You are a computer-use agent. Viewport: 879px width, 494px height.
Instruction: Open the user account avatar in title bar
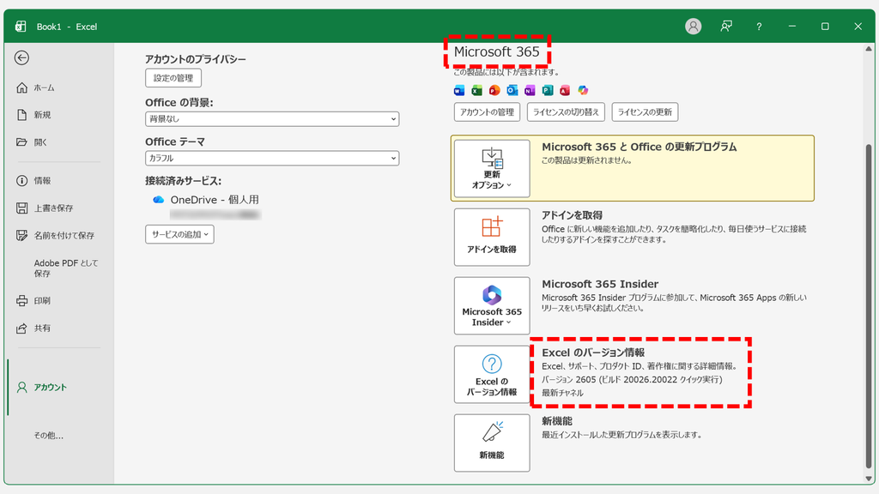(693, 27)
